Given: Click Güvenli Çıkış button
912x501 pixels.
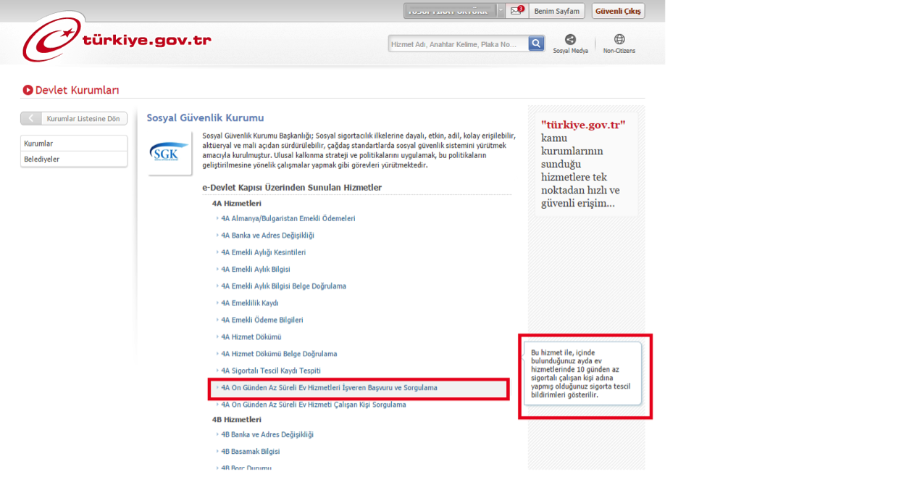Looking at the screenshot, I should click(x=618, y=11).
